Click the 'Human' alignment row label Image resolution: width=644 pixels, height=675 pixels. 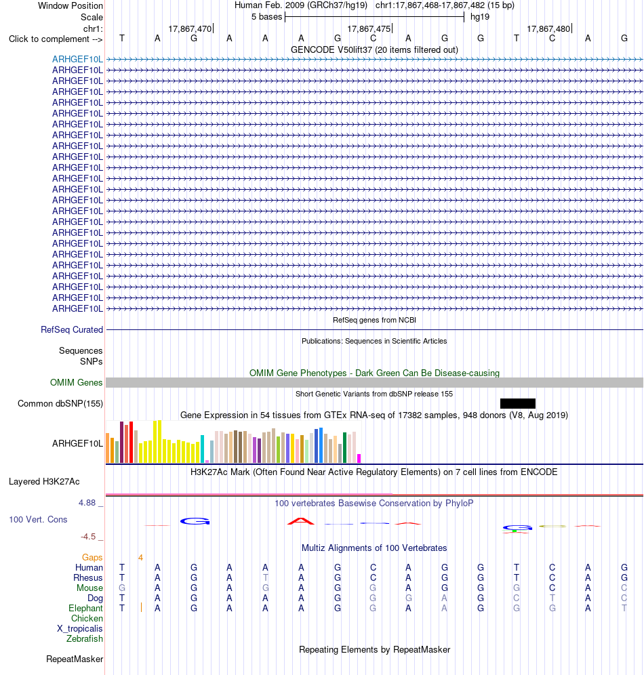click(x=89, y=568)
